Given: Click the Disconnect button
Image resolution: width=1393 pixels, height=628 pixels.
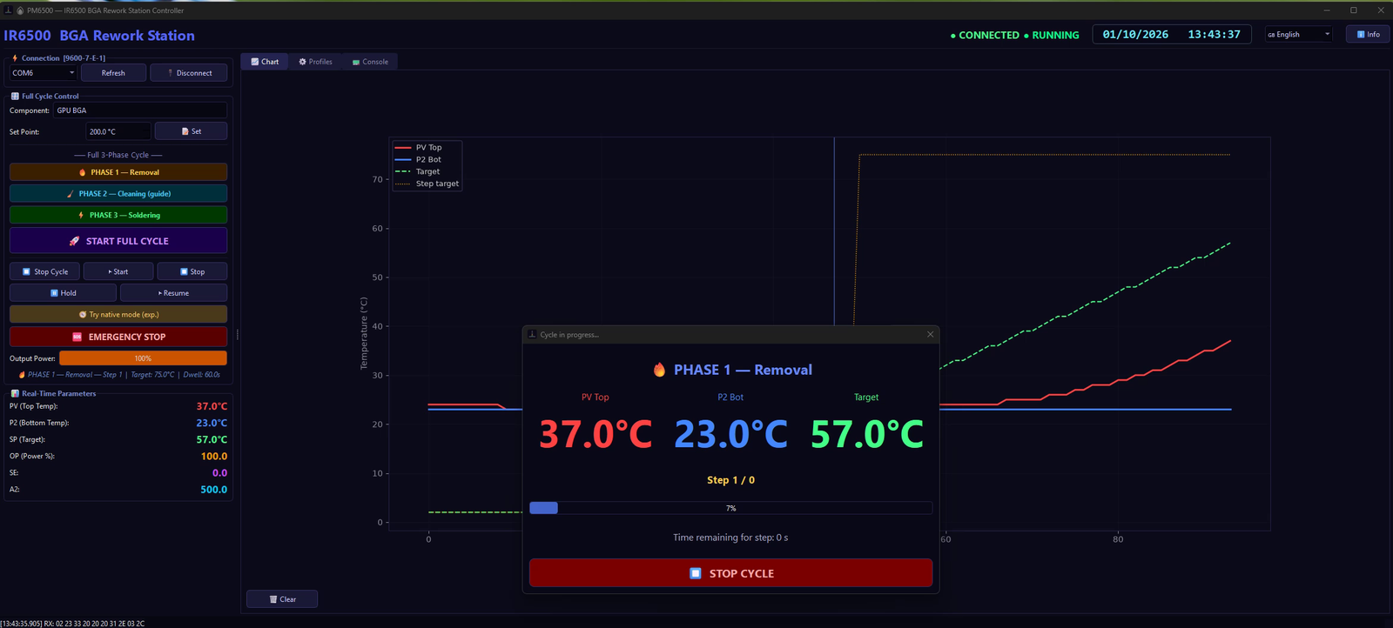Looking at the screenshot, I should 189,73.
